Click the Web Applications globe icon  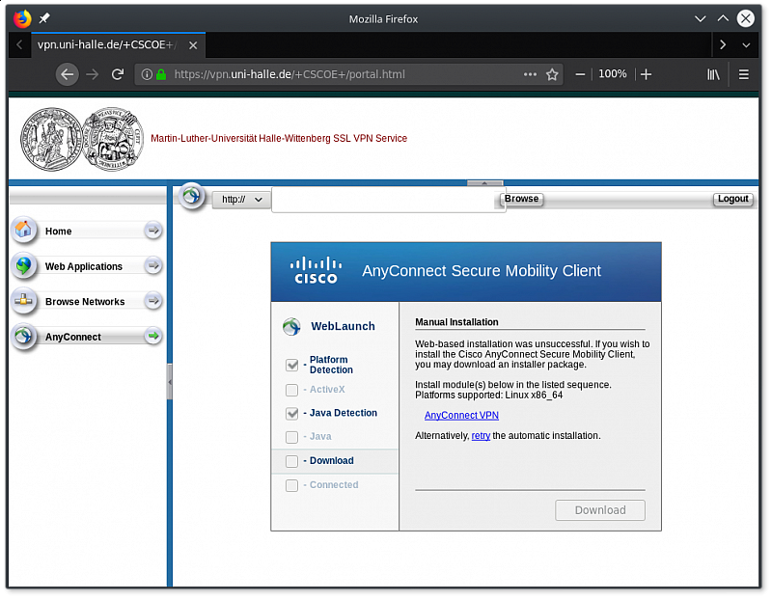click(23, 265)
